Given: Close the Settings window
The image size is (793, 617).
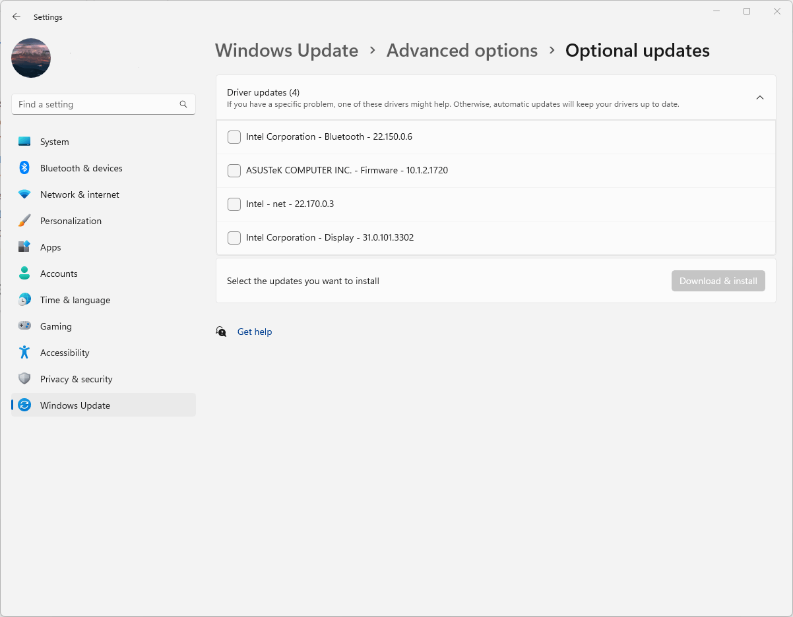Looking at the screenshot, I should (x=777, y=11).
